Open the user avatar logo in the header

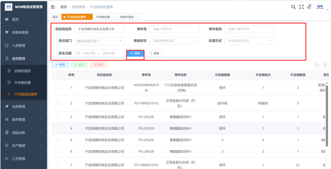[x=320, y=7]
